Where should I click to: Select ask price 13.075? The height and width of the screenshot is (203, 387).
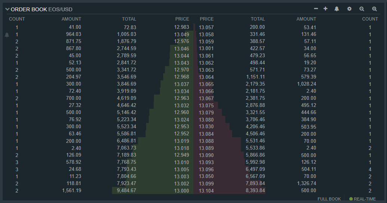(206, 105)
